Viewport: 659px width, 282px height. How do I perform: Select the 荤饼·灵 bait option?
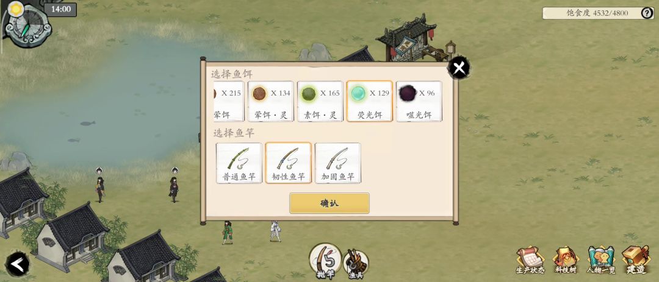tap(271, 101)
